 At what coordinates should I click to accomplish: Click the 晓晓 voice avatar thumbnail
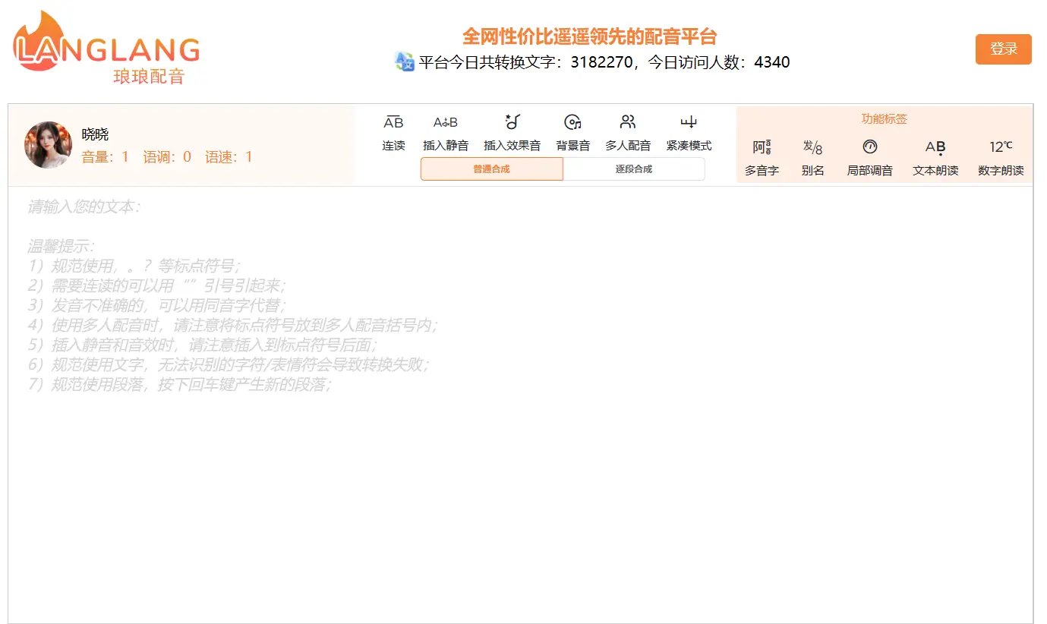(x=48, y=145)
